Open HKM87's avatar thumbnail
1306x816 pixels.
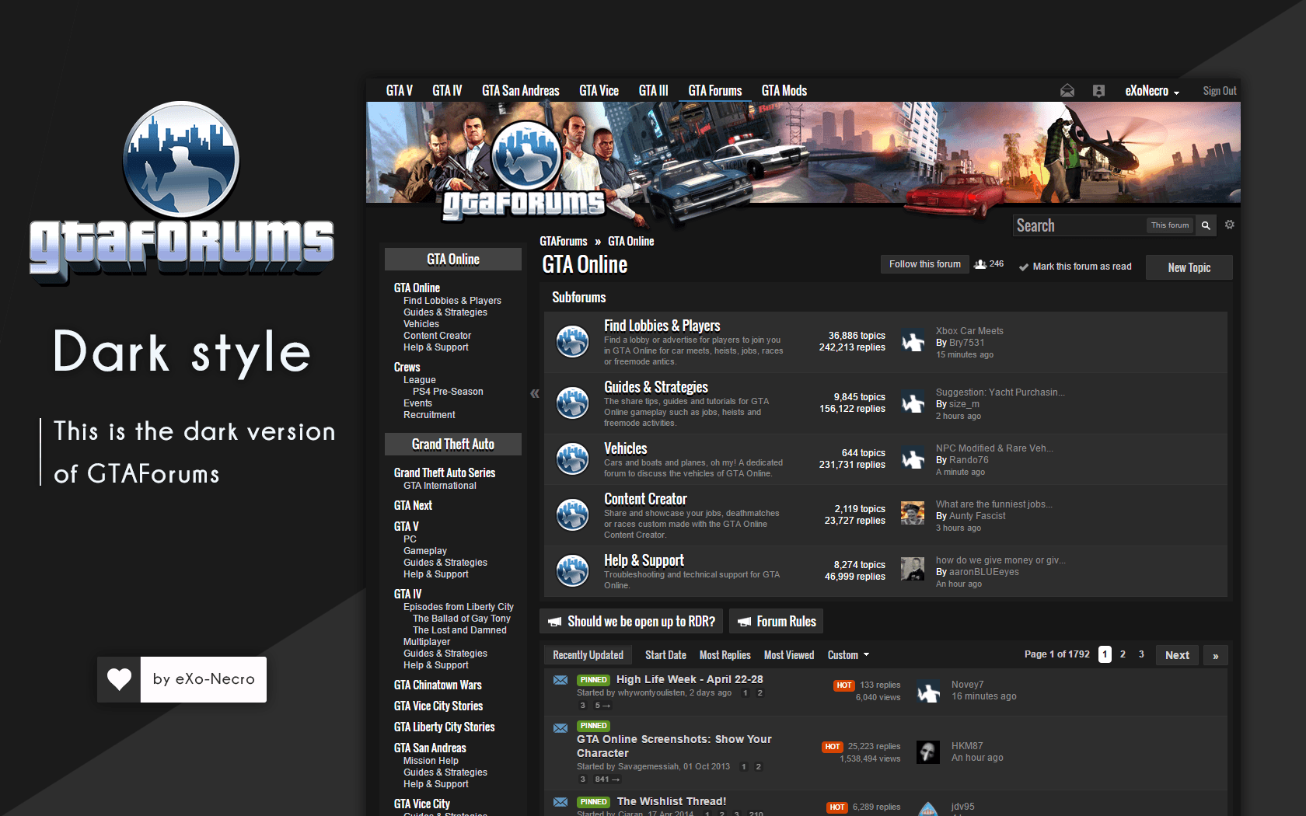point(928,751)
